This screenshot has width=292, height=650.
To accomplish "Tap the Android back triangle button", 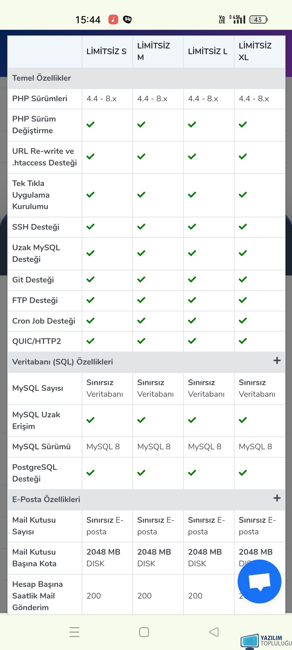I will [214, 632].
